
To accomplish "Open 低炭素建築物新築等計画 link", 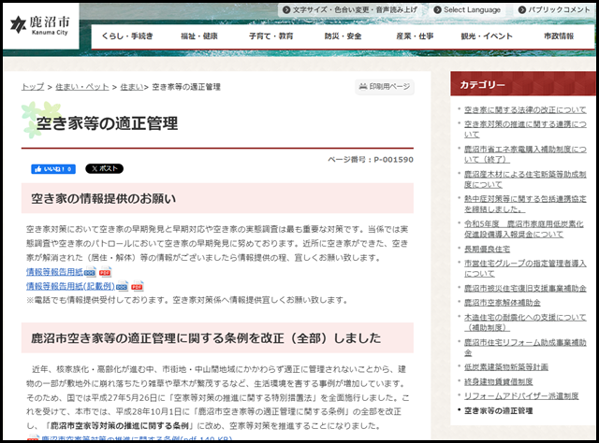I will tap(505, 367).
